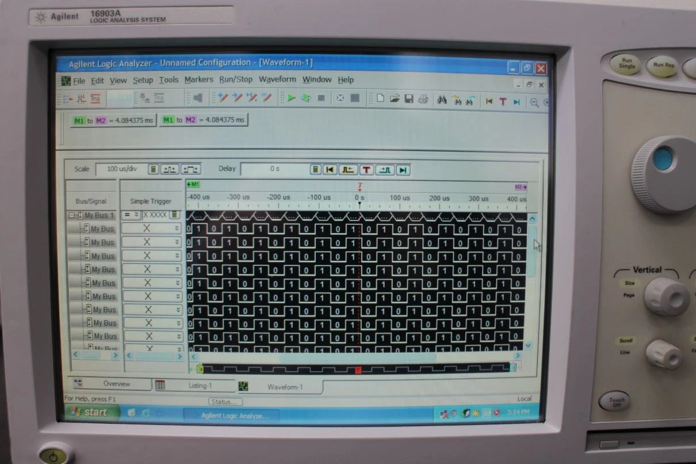Click the Print toolbar icon
This screenshot has height=464, width=696.
pyautogui.click(x=423, y=99)
